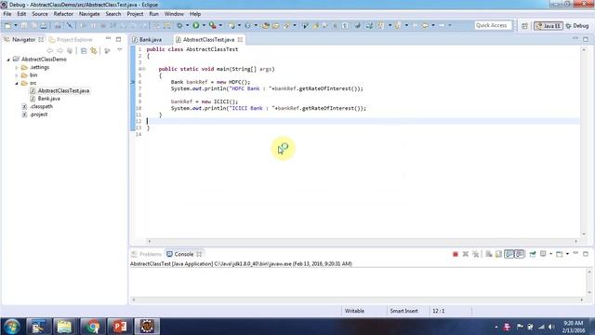Open Chrome from the taskbar
Screen dimensions: 595x335
[x=92, y=327]
